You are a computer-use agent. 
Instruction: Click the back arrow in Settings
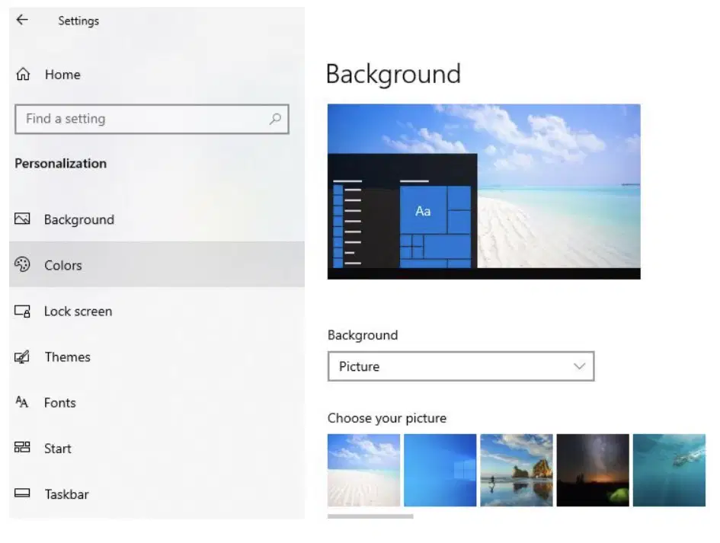(x=22, y=20)
